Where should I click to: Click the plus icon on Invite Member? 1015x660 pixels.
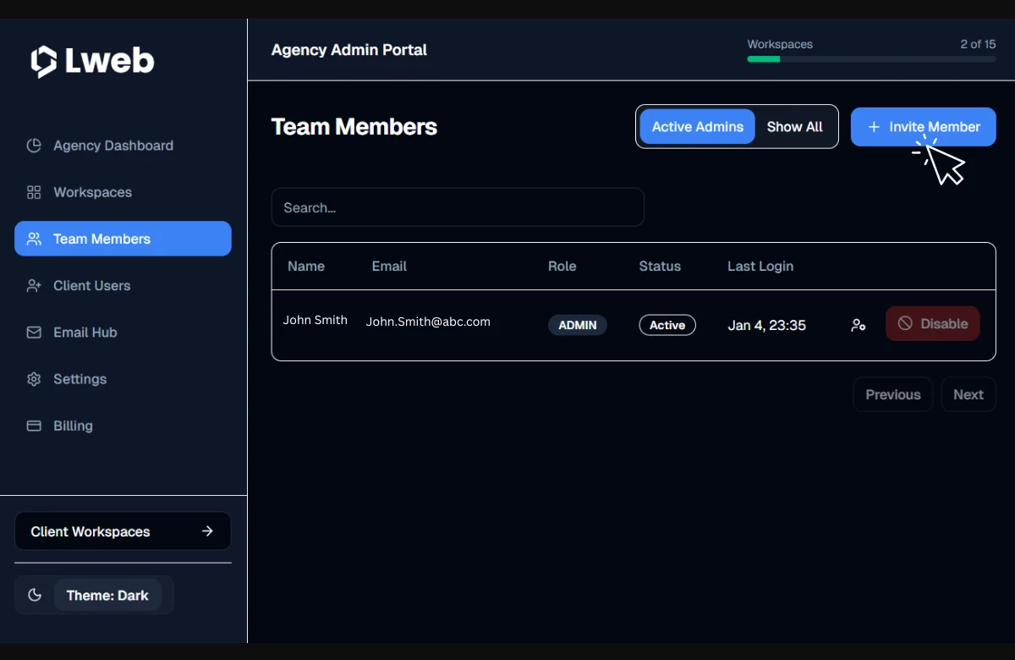point(875,127)
